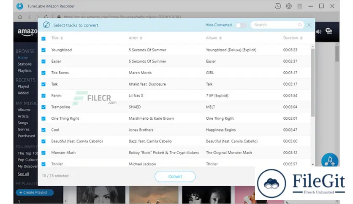
Task: Open Stations in Amazon sidebar
Action: click(x=24, y=64)
